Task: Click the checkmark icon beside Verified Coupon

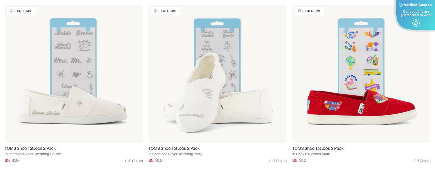Action: [400, 5]
